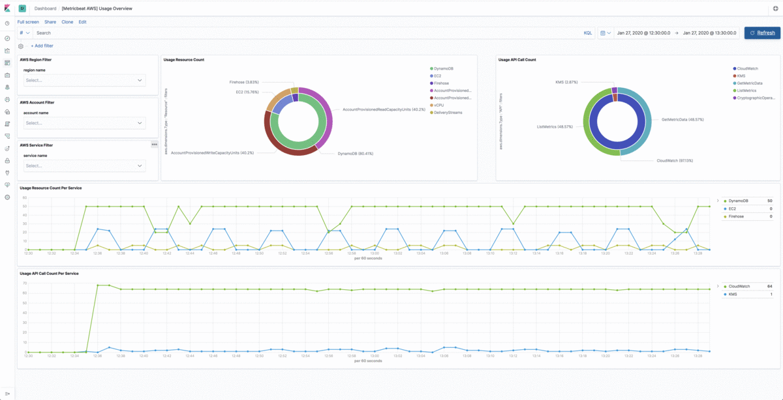Open the space selector avatar
Screen dimensions: 783x400
click(22, 8)
